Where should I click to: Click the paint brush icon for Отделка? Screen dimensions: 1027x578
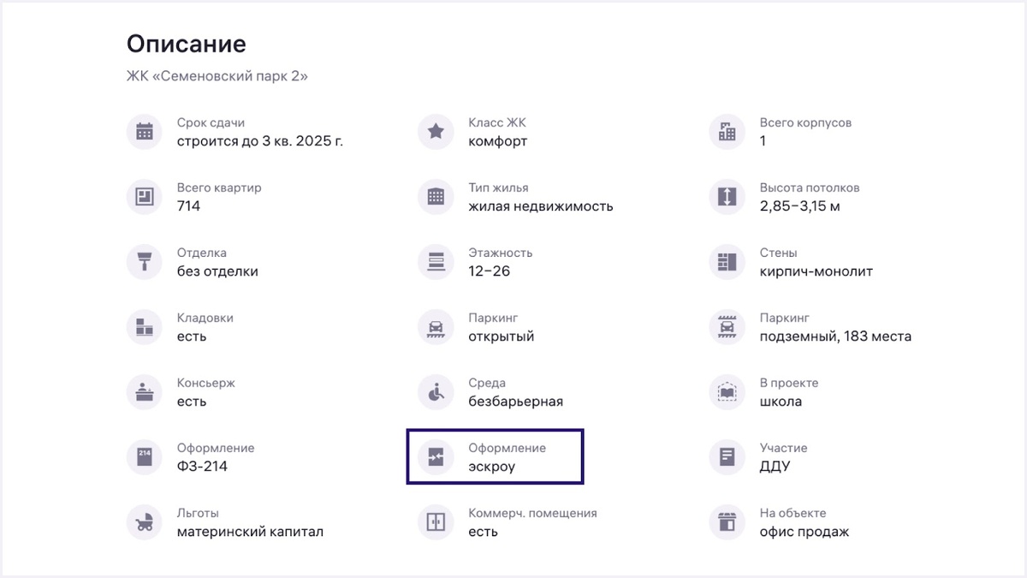[144, 262]
